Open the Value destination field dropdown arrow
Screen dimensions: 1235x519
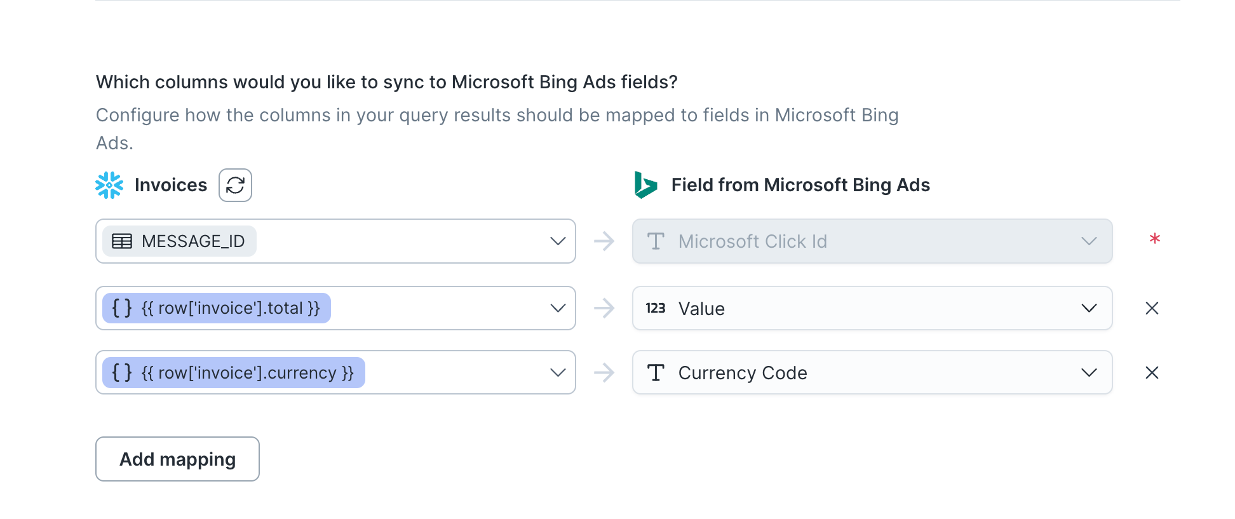click(1089, 308)
